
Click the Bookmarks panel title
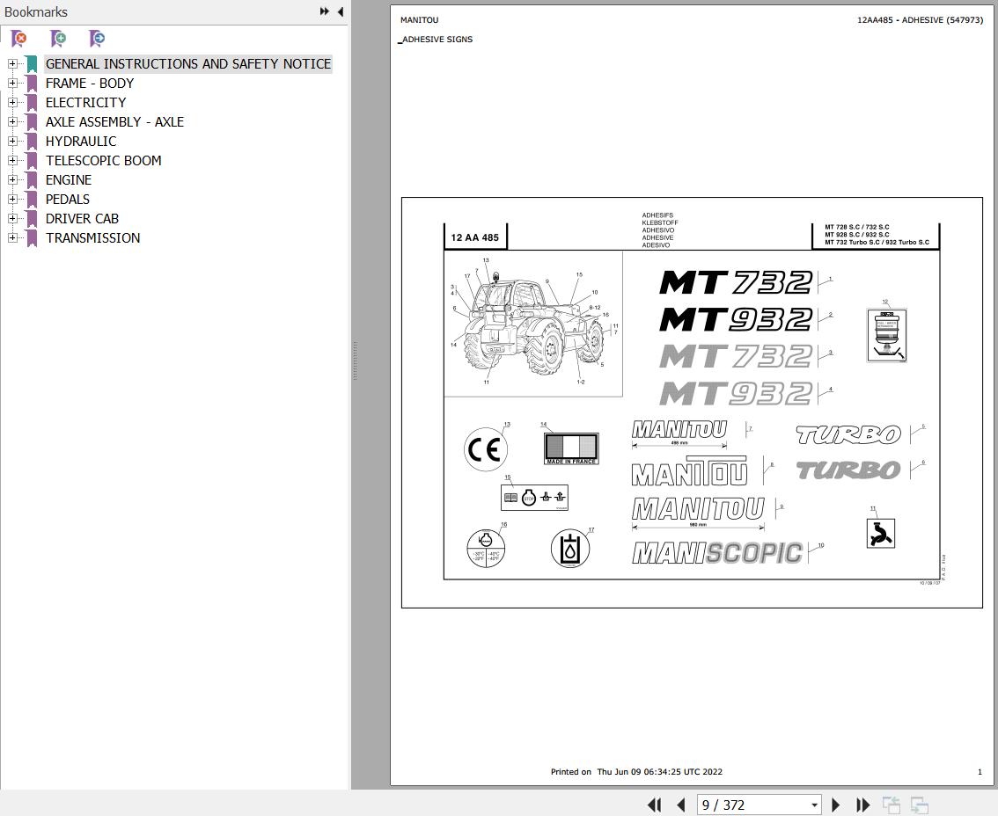35,12
